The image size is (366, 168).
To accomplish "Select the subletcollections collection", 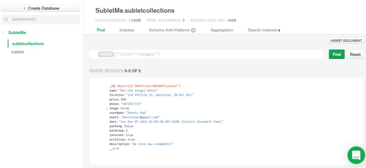I will coord(28,44).
